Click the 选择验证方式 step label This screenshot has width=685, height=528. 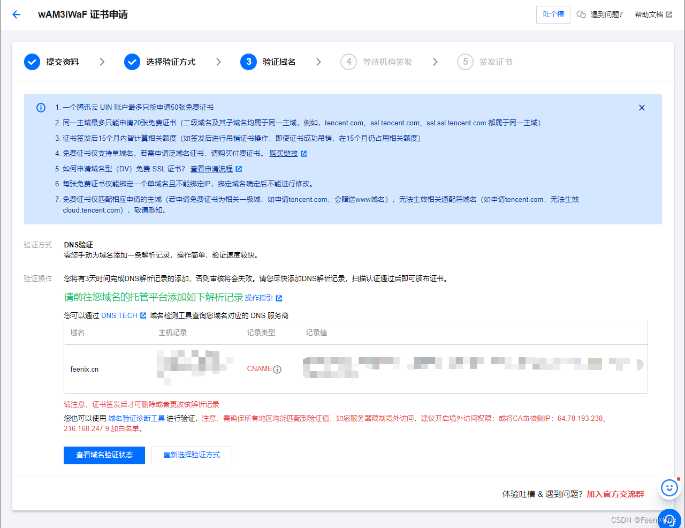coord(171,62)
